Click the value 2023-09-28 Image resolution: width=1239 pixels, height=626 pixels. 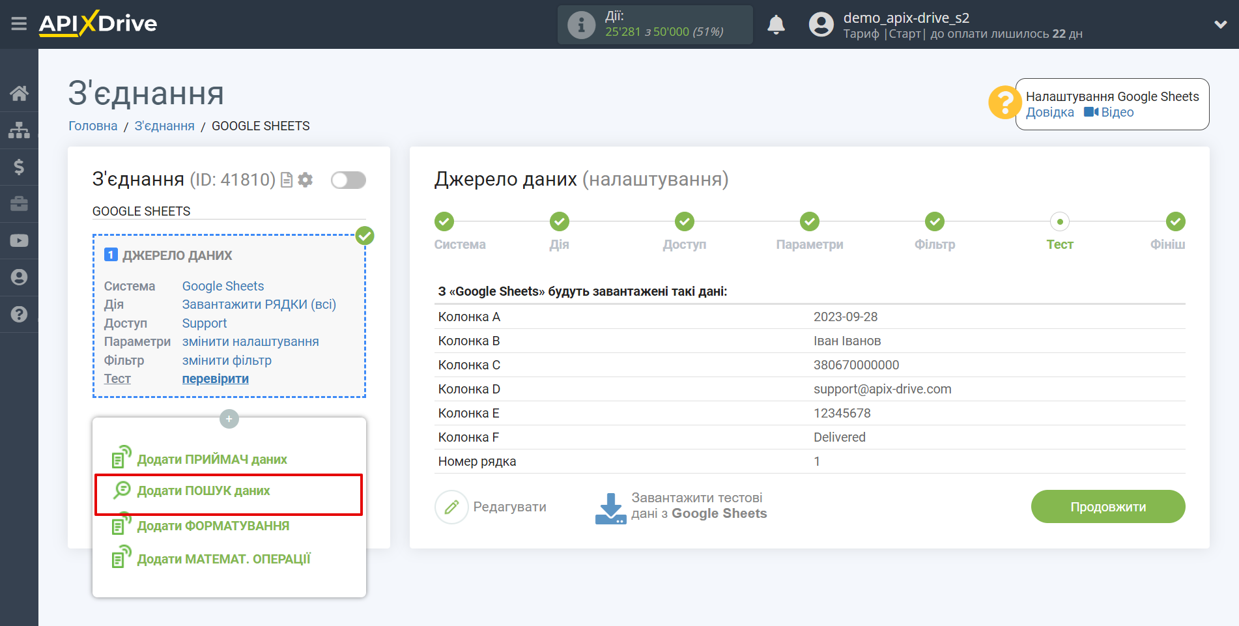point(846,317)
